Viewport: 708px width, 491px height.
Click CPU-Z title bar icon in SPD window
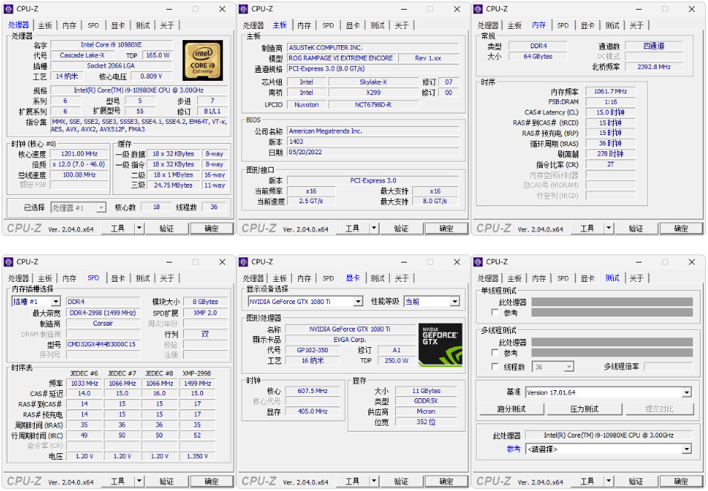[9, 262]
